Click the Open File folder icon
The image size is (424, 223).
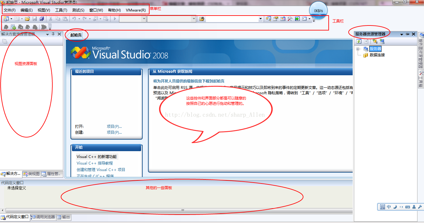pyautogui.click(x=27, y=19)
